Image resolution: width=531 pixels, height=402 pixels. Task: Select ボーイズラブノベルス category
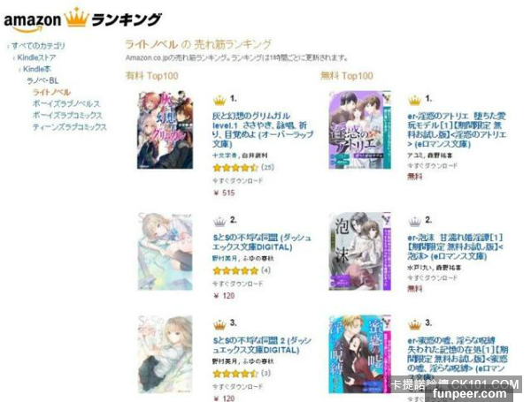pos(66,103)
